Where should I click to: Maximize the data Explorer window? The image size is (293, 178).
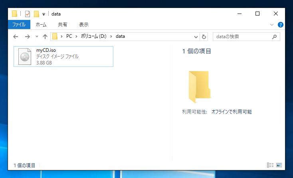pyautogui.click(x=257, y=14)
